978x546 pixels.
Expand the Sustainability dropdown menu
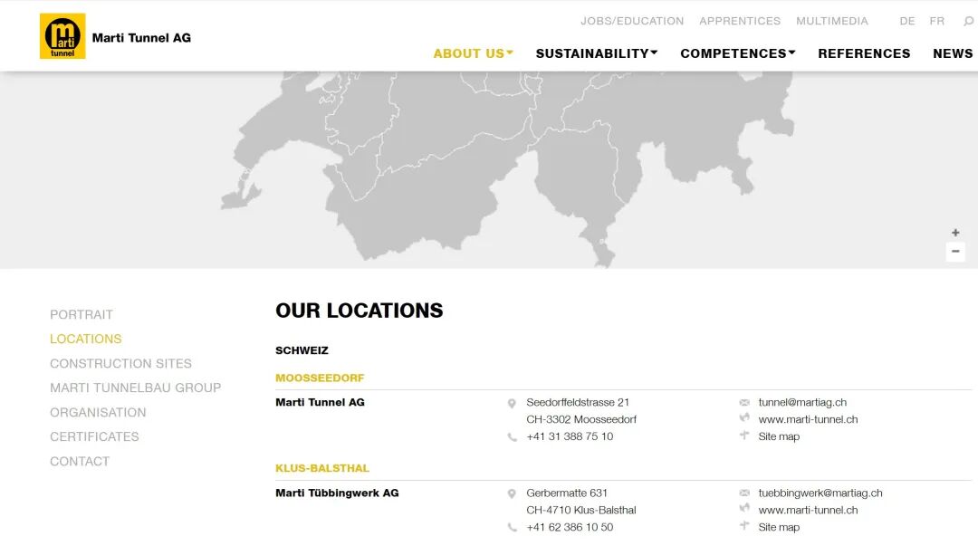596,53
